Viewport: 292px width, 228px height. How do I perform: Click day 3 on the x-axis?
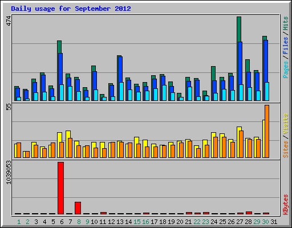(36, 222)
